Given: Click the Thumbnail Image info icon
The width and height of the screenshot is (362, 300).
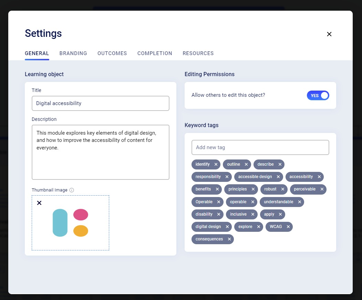Looking at the screenshot, I should click(x=72, y=190).
